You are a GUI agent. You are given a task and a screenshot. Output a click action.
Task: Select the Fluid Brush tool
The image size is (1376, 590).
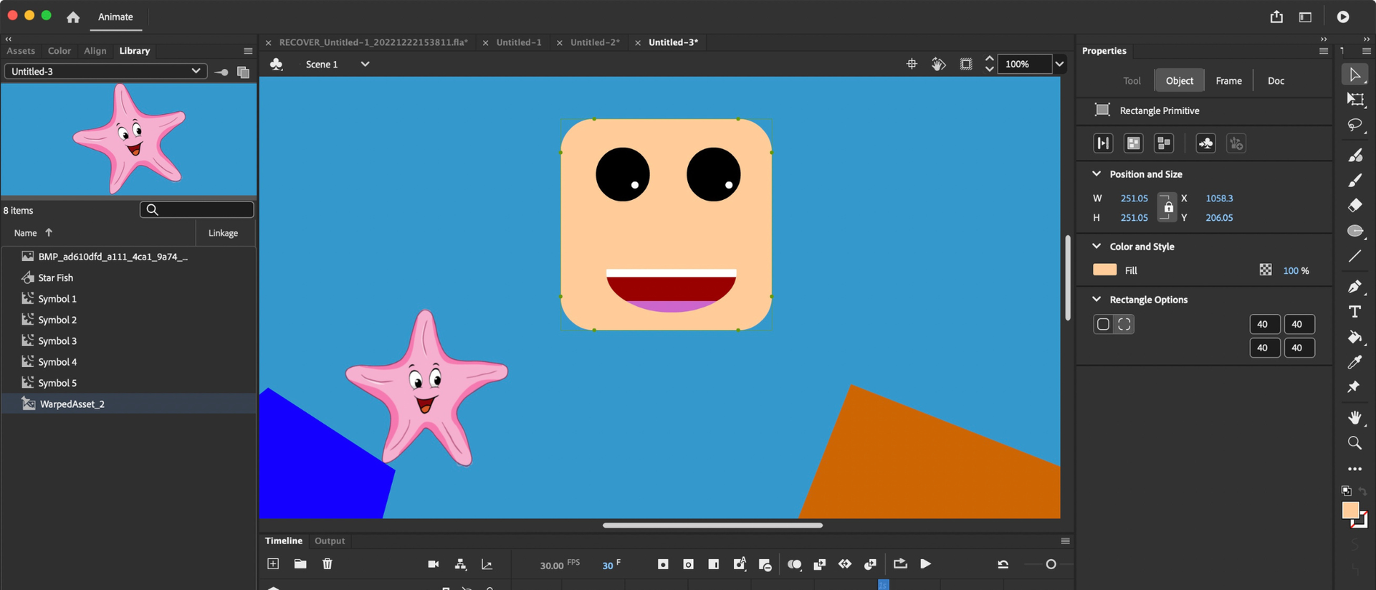pos(1354,155)
